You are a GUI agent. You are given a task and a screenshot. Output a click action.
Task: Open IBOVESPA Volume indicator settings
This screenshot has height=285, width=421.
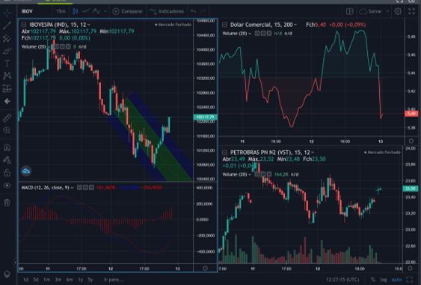coord(62,46)
